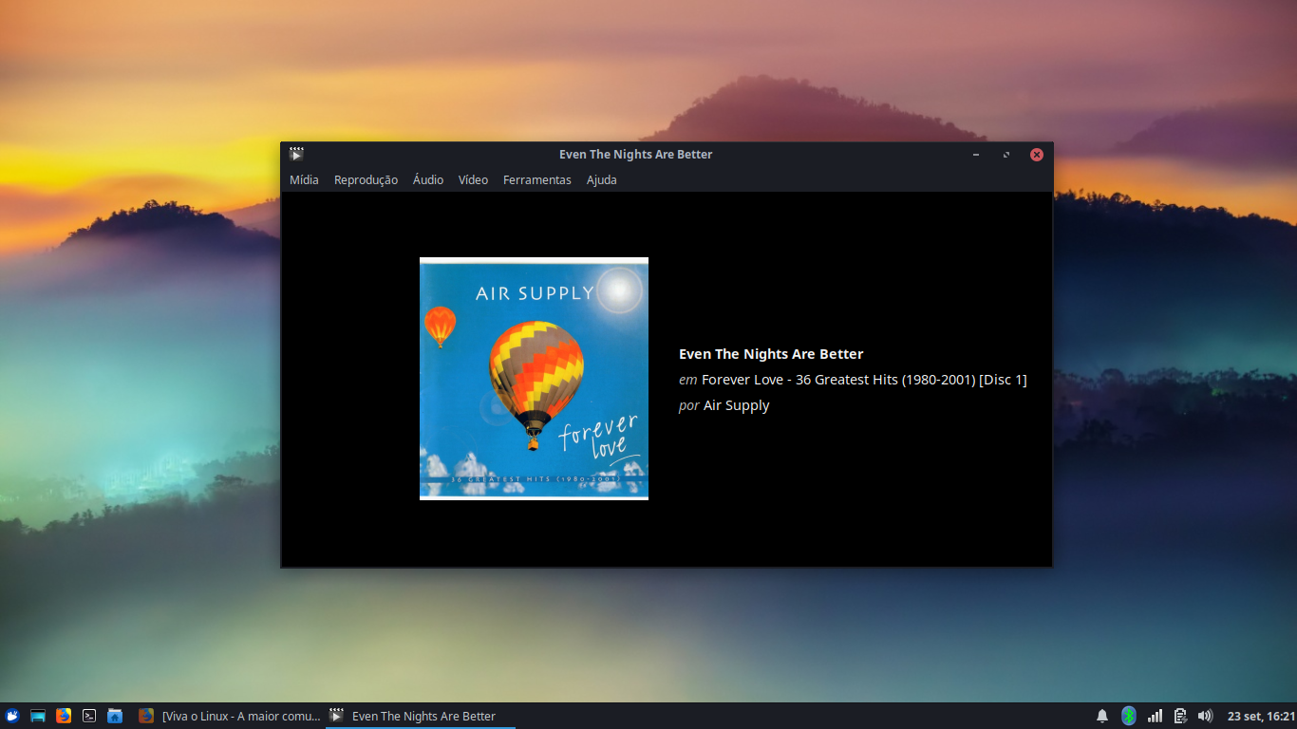
Task: Open the Ajuda menu
Action: coord(602,179)
